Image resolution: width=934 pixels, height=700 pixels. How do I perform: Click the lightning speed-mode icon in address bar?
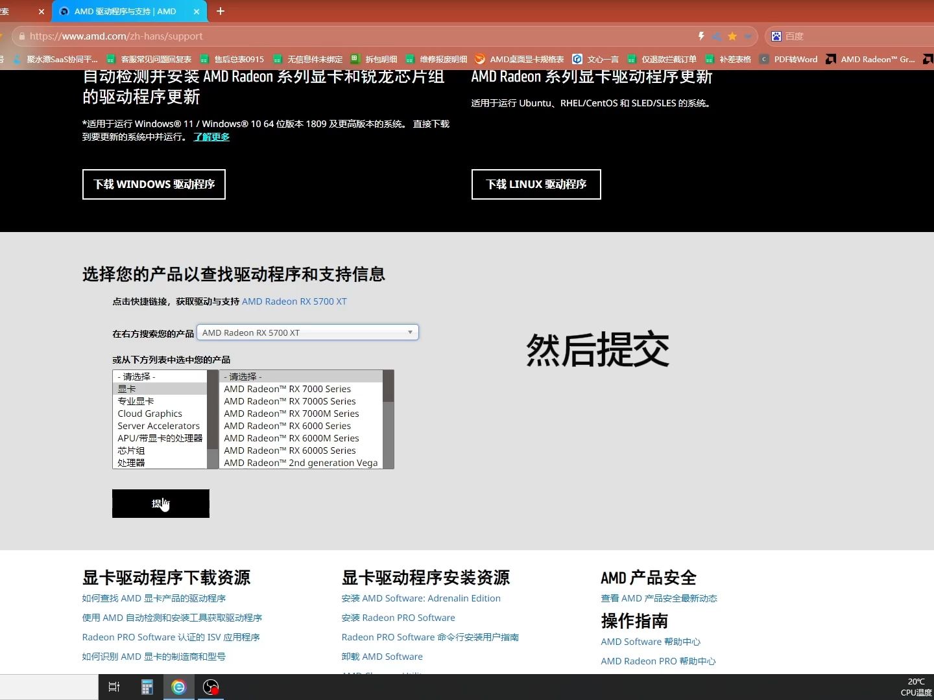point(701,36)
